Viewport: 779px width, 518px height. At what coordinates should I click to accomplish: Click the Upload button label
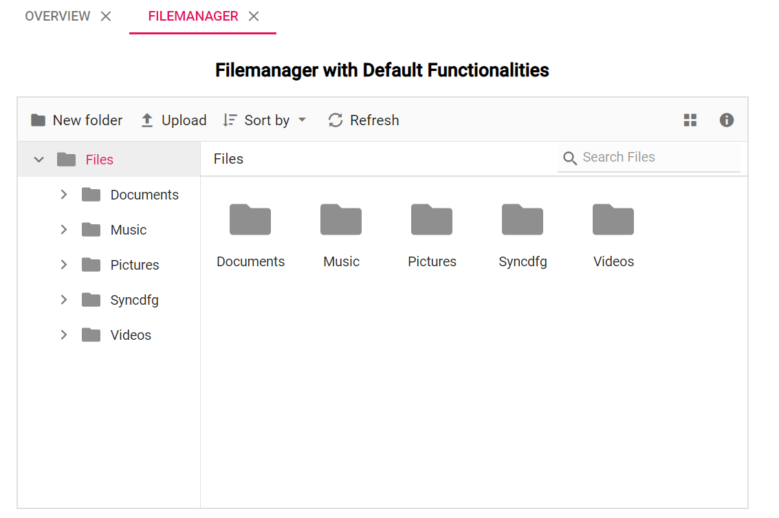click(x=184, y=120)
